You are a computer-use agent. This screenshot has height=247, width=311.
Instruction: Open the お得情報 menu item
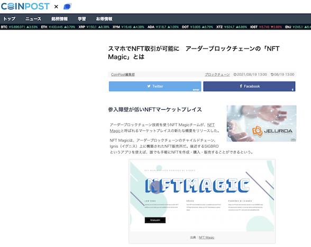104,19
